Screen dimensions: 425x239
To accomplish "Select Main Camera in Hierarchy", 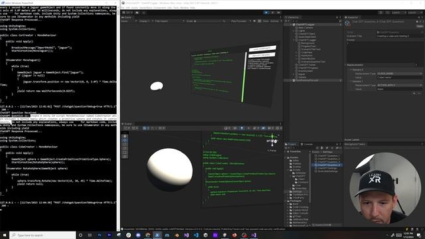I will (x=305, y=28).
